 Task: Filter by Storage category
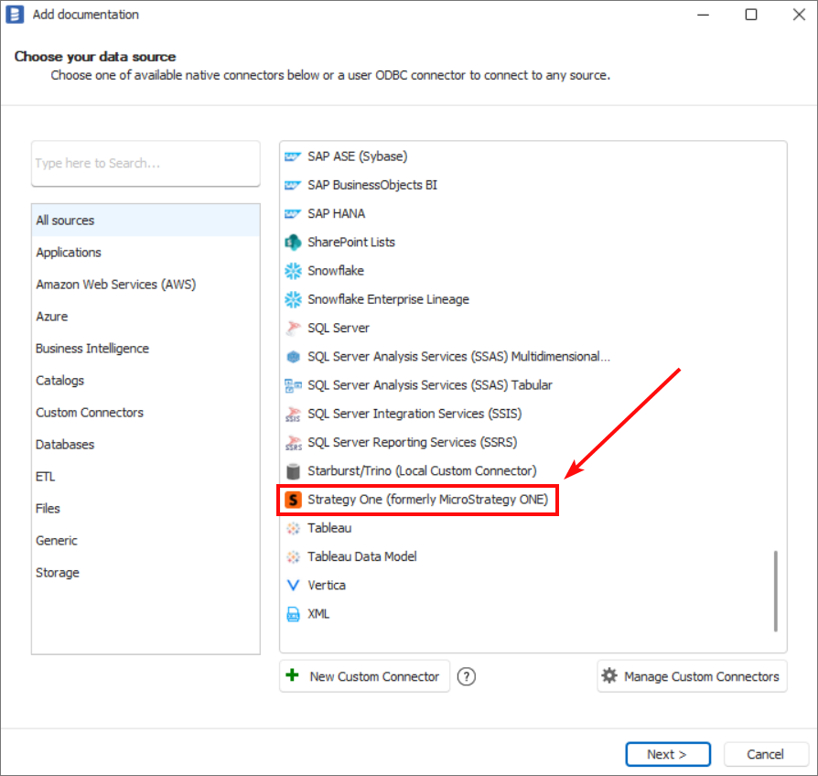pos(145,573)
